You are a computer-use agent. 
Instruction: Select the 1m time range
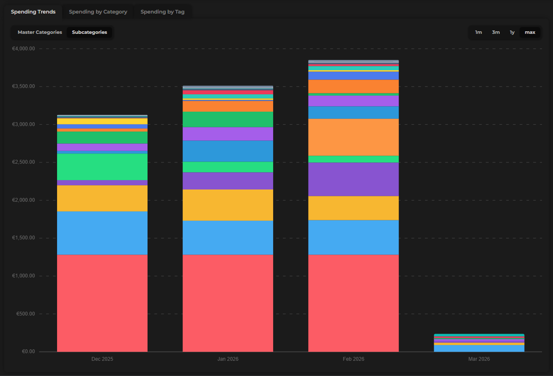(x=478, y=32)
